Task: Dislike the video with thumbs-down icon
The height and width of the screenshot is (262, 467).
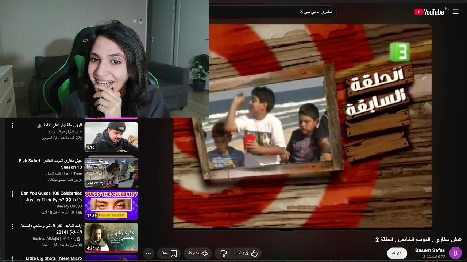Action: coord(224,253)
